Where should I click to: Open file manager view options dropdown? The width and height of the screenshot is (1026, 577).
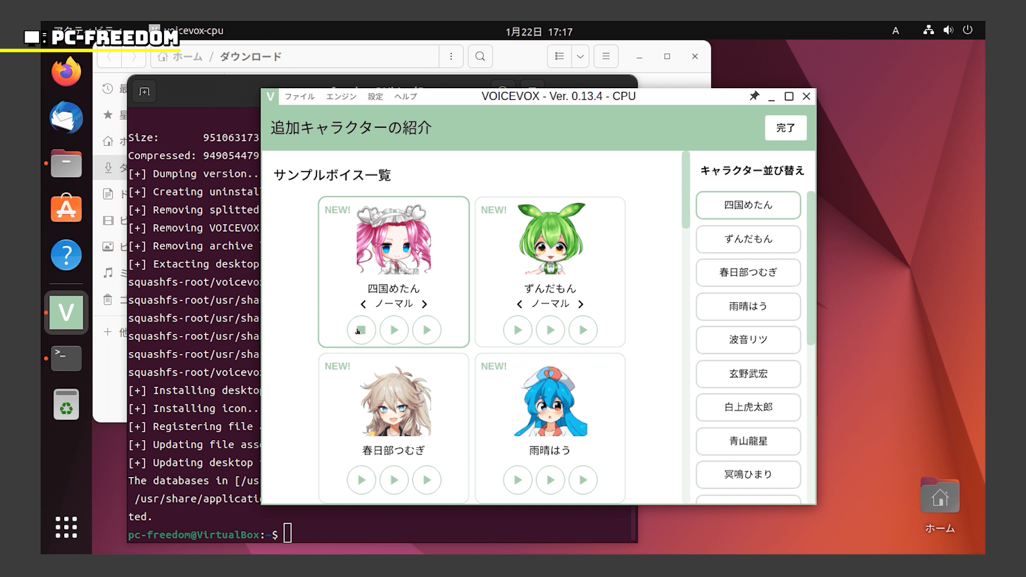[580, 56]
